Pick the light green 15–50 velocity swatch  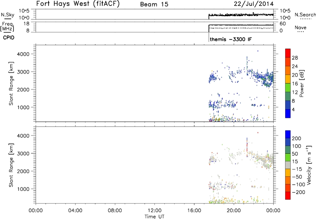(288, 157)
